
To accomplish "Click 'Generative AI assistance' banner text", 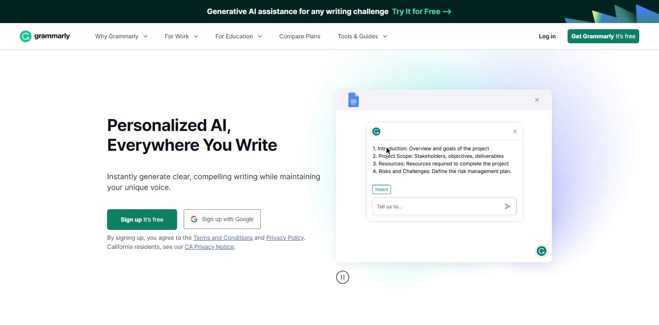I will click(297, 12).
